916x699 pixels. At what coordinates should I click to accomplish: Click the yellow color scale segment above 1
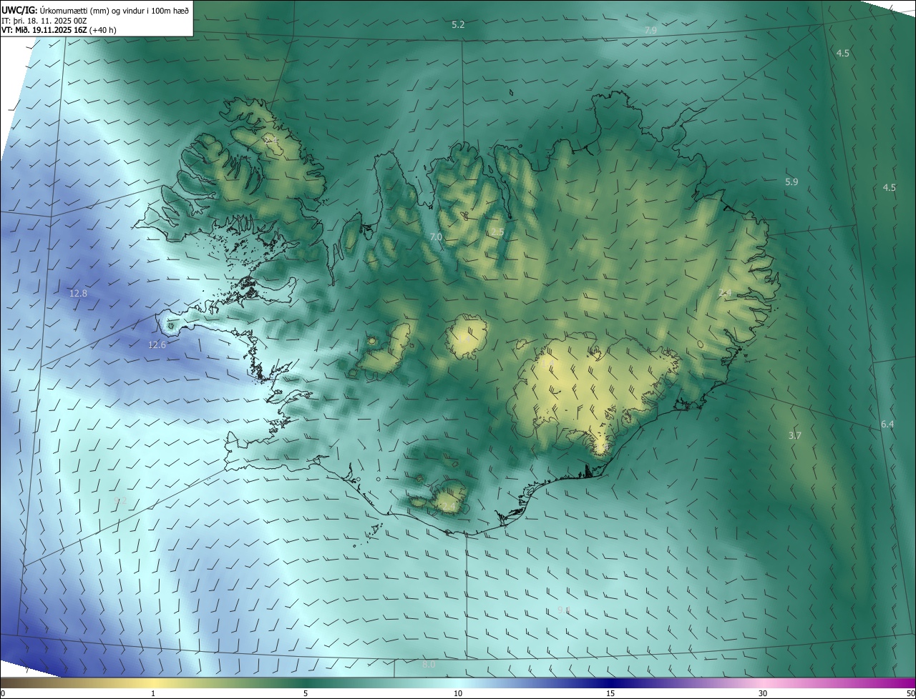point(153,683)
